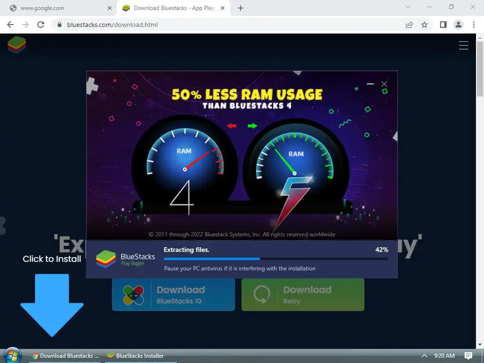Go back to the previous page
The width and height of the screenshot is (484, 363).
10,25
